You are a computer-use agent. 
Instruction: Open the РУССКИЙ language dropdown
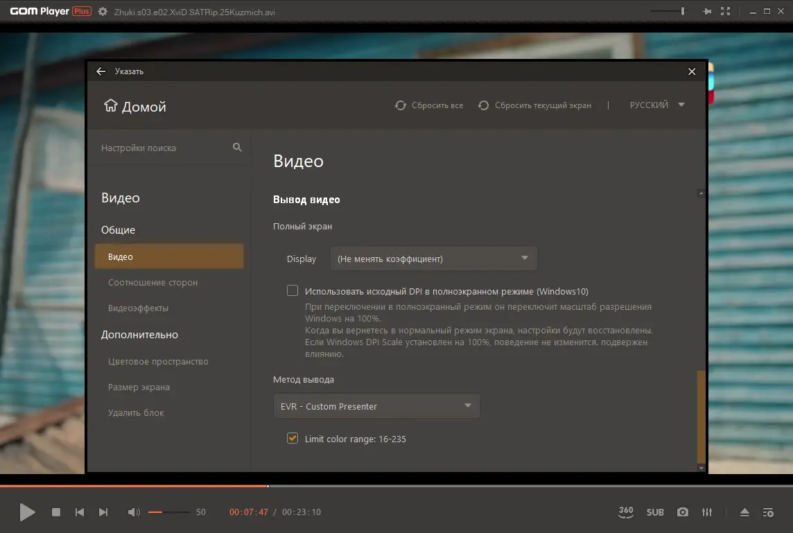point(657,105)
